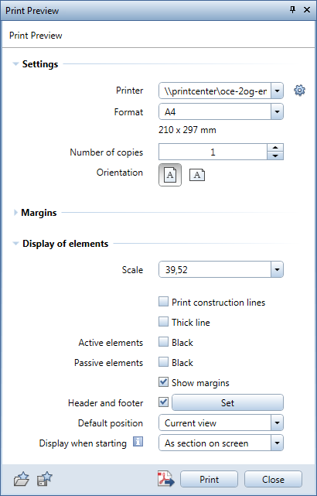
Task: Select portrait orientation icon
Action: point(170,175)
